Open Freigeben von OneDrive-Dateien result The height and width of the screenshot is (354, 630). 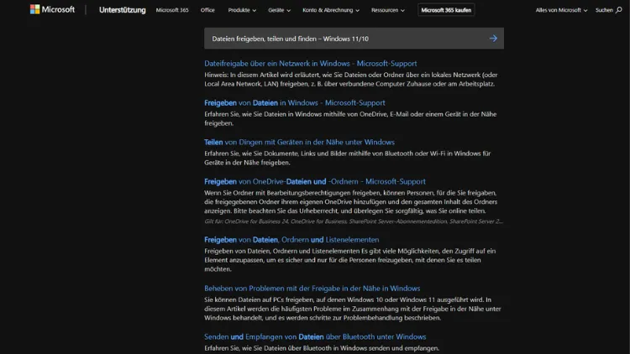[315, 181]
